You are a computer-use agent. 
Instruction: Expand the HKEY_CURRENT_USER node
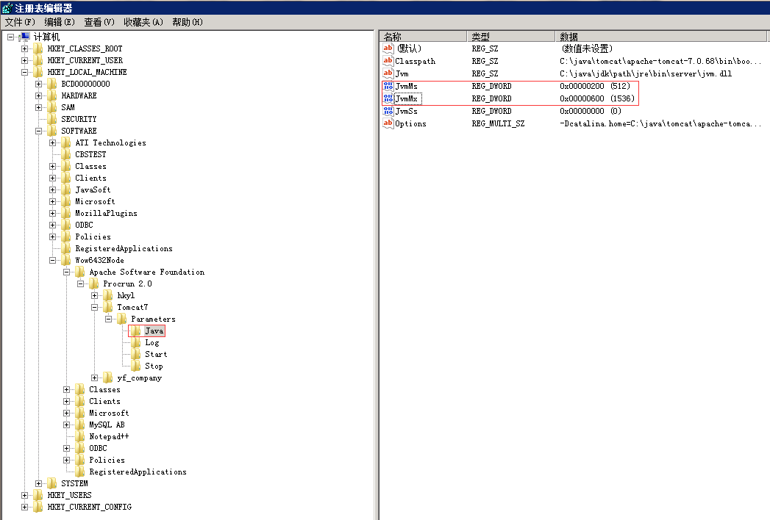click(24, 60)
